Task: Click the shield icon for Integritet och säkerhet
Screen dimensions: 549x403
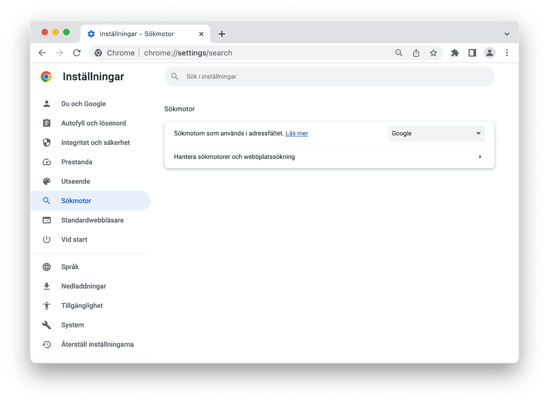Action: pyautogui.click(x=47, y=143)
